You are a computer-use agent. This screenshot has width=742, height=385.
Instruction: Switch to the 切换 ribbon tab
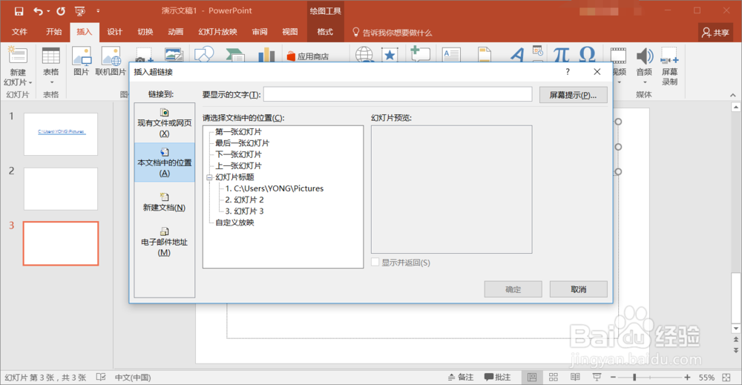tap(145, 32)
